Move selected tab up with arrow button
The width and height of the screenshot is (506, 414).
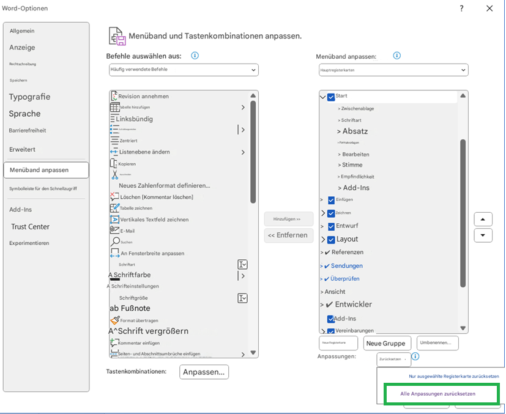[x=483, y=220]
